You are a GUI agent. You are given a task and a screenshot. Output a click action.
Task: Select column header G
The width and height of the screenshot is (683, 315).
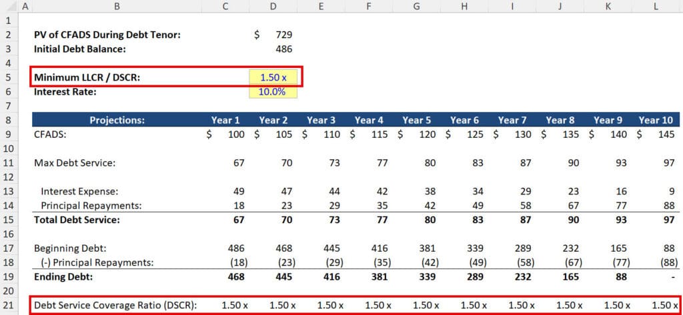click(416, 7)
